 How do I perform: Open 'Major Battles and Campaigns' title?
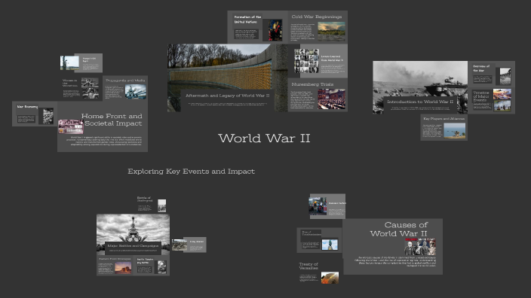coord(133,245)
